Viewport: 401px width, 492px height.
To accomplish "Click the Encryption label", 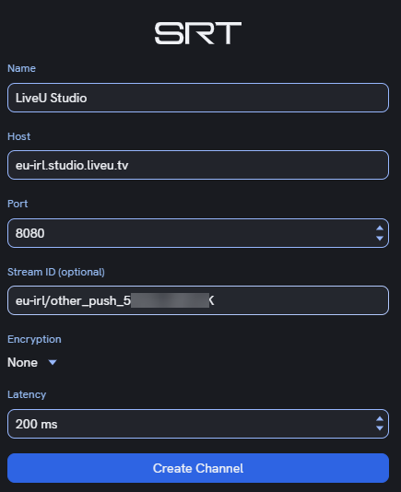I will tap(34, 339).
